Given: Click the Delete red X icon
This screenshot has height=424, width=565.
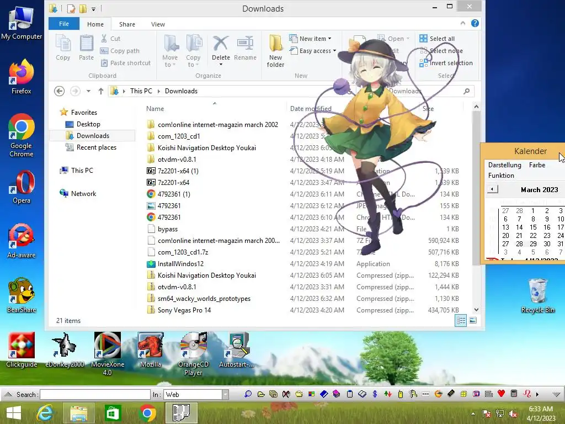Looking at the screenshot, I should pos(221,44).
